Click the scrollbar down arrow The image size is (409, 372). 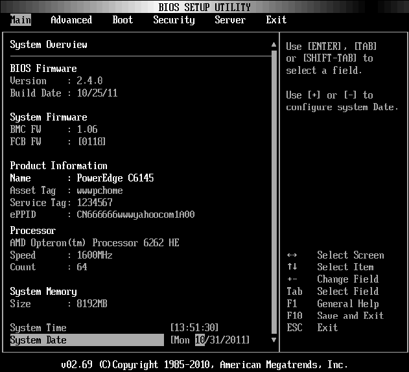click(274, 340)
